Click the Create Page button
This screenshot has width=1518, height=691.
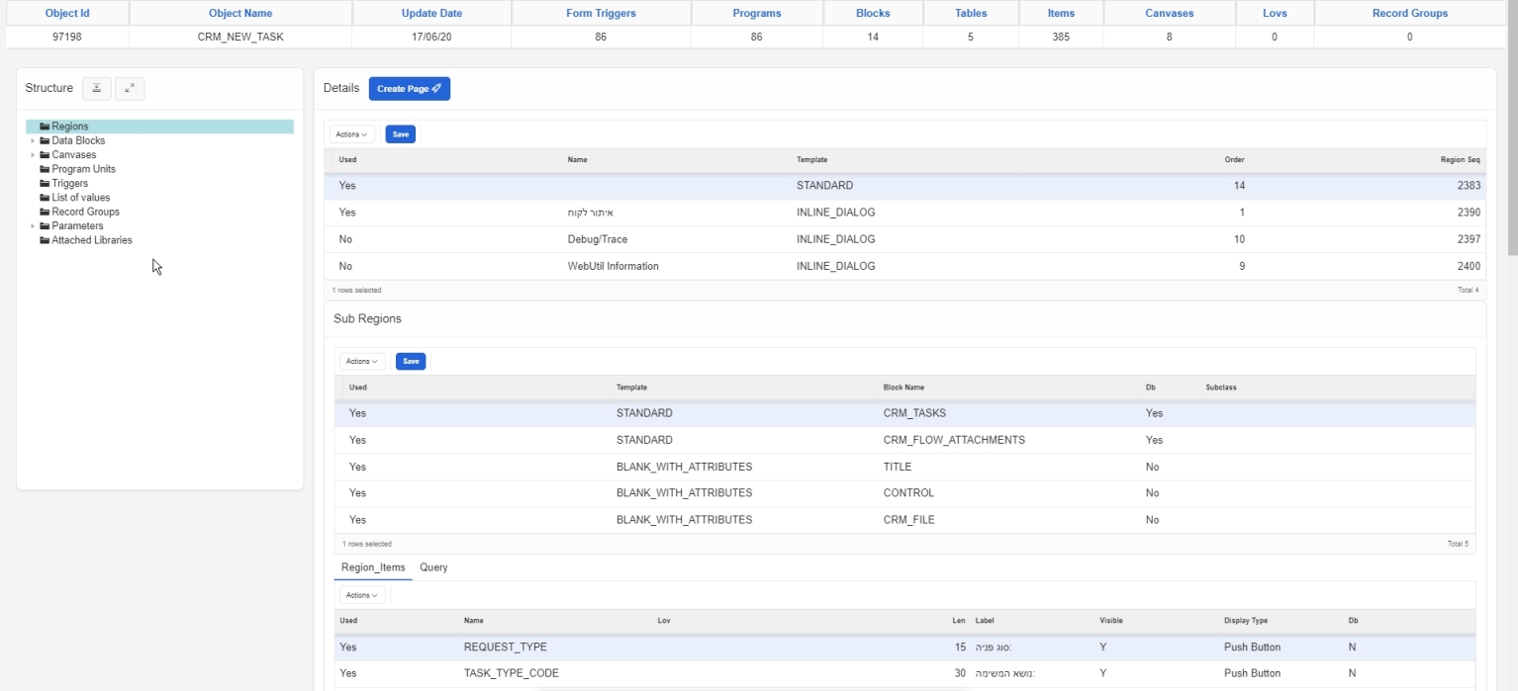click(x=409, y=88)
